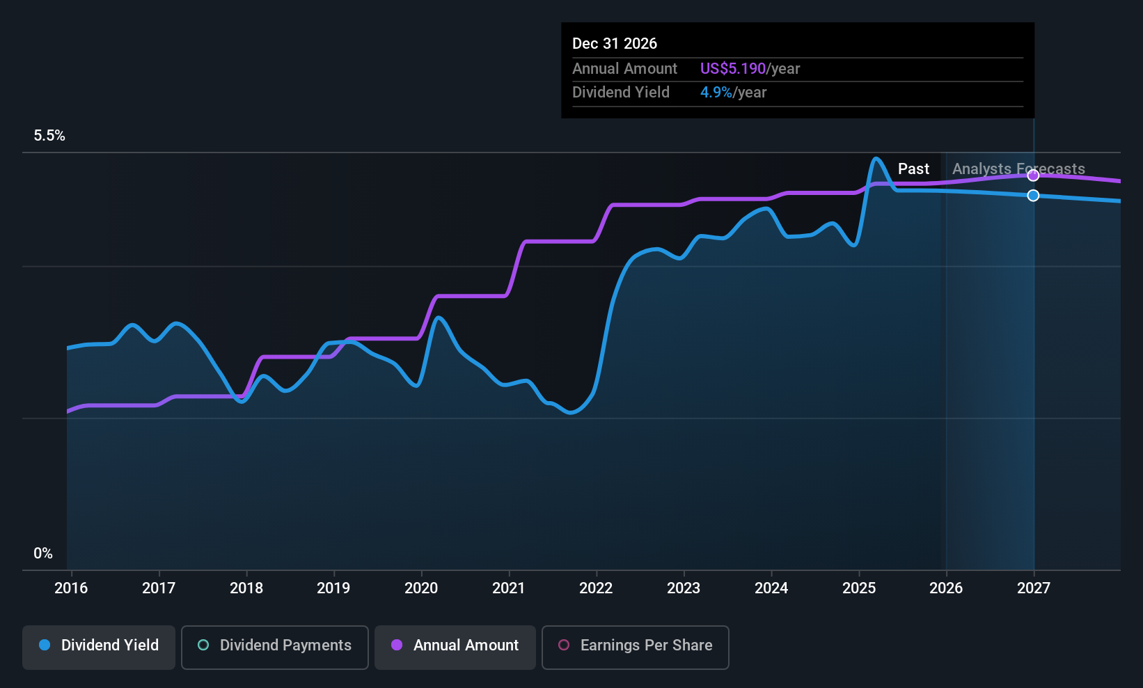Toggle the Annual Amount legend chip
This screenshot has width=1143, height=688.
tap(455, 647)
